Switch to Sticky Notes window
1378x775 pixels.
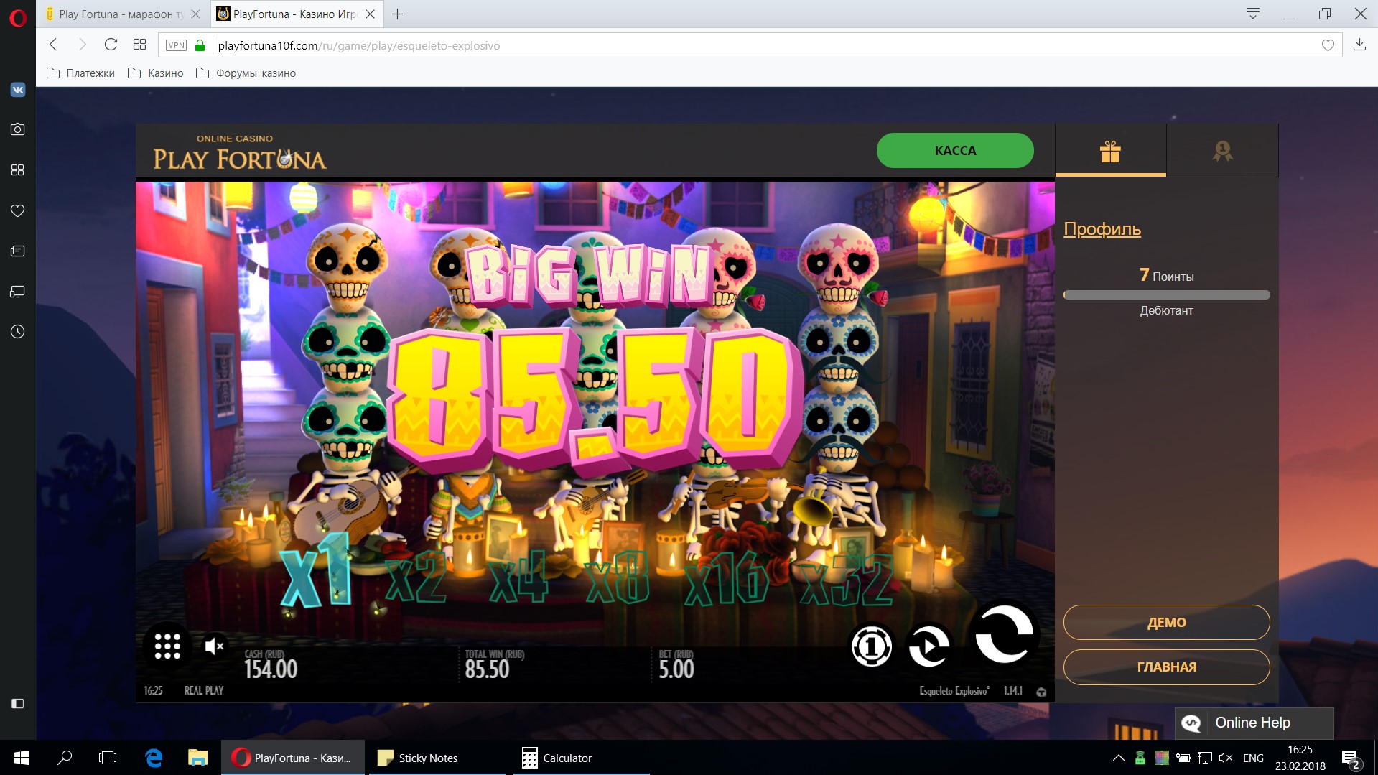437,758
